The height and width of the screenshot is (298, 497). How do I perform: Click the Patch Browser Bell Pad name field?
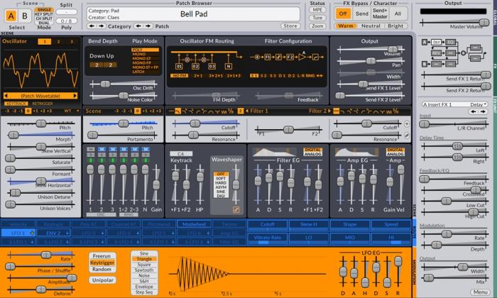click(194, 14)
